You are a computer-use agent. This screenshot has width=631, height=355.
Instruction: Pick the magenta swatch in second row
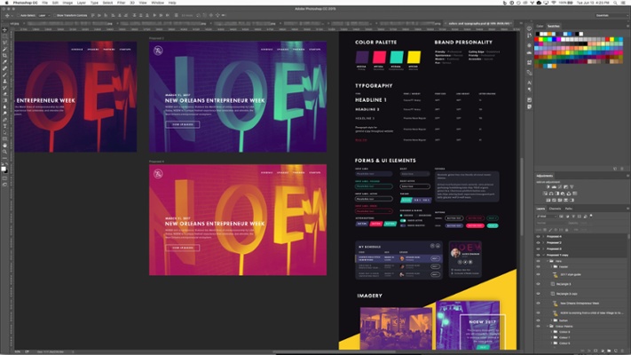tap(558, 39)
